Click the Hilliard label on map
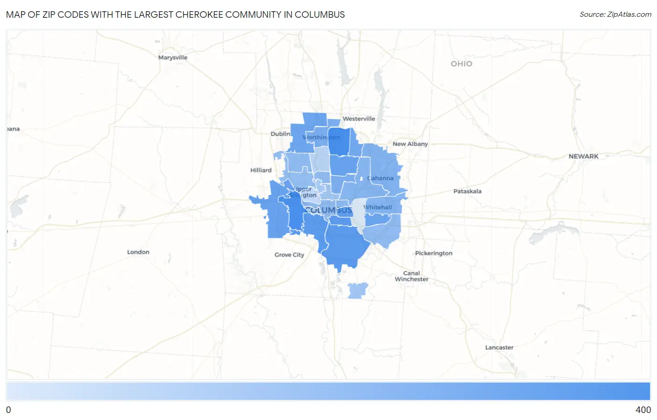Image resolution: width=657 pixels, height=420 pixels. click(261, 170)
